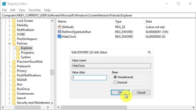
Task: Click the (Default) string value icon
Action: 60,27
